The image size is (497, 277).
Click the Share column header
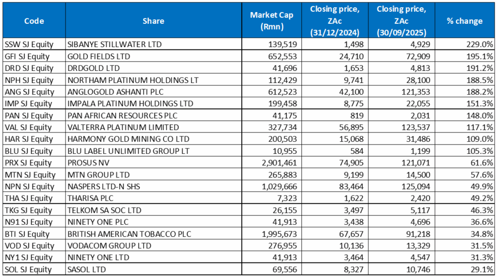pos(153,21)
